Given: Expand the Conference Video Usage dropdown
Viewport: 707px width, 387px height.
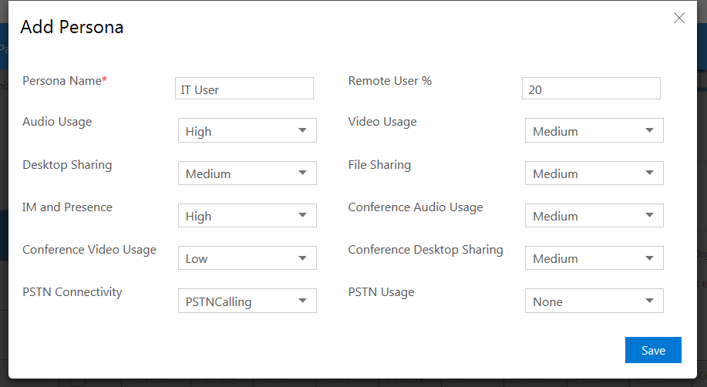Looking at the screenshot, I should point(247,258).
